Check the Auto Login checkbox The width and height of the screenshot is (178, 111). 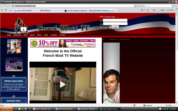point(110,27)
